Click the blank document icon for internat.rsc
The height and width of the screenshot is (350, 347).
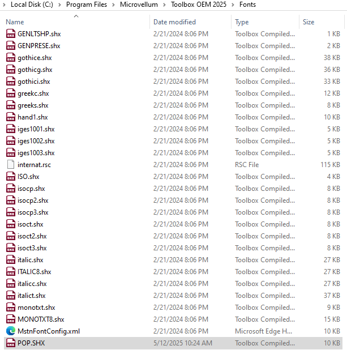11,165
